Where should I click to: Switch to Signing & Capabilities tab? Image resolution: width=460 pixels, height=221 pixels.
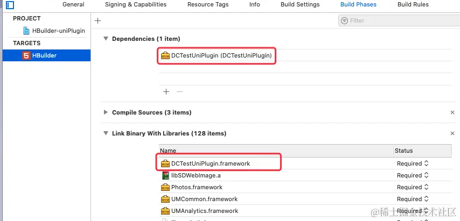136,4
